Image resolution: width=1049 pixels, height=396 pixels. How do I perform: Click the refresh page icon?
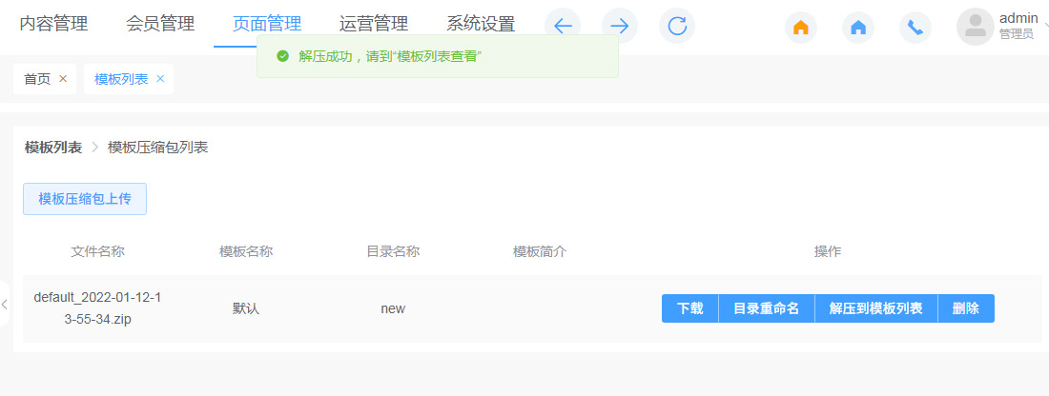click(x=677, y=26)
